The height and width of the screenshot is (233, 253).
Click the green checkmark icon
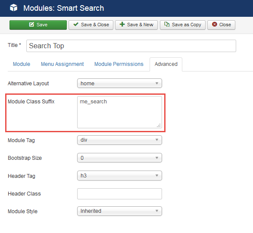pos(76,25)
